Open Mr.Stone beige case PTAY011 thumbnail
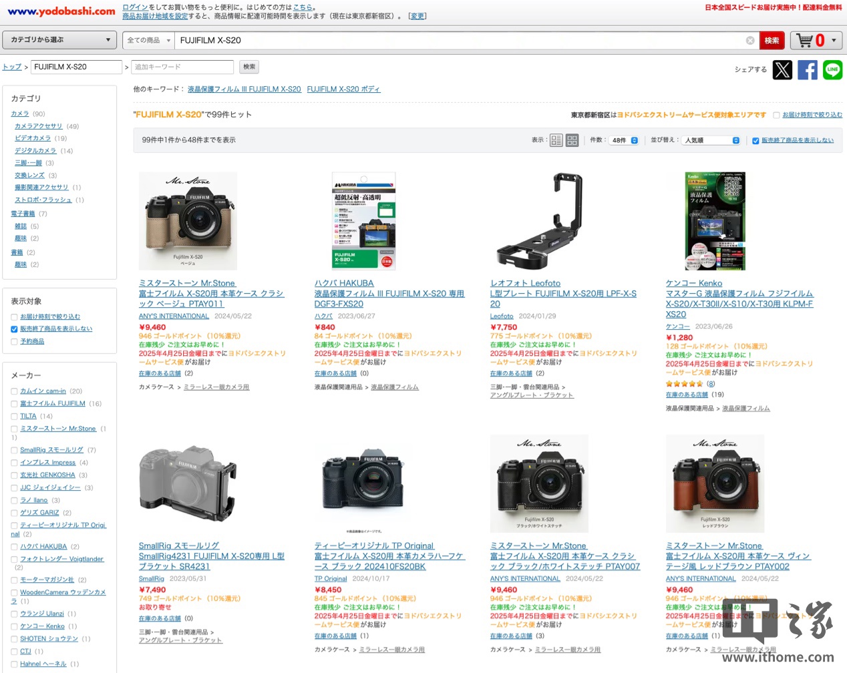Viewport: 847px width, 673px height. point(188,221)
